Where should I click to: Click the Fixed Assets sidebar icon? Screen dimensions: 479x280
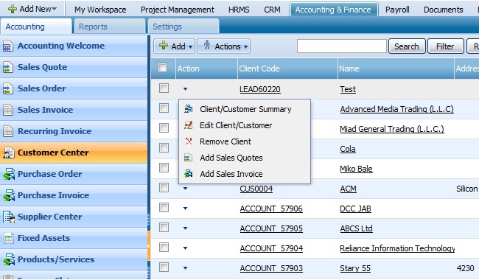[x=9, y=238]
